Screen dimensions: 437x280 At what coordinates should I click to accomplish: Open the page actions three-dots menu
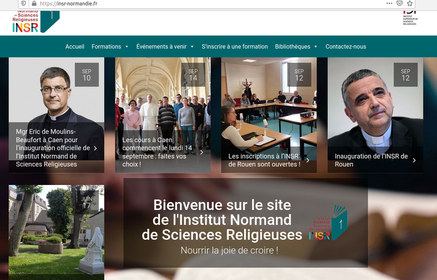(x=389, y=3)
